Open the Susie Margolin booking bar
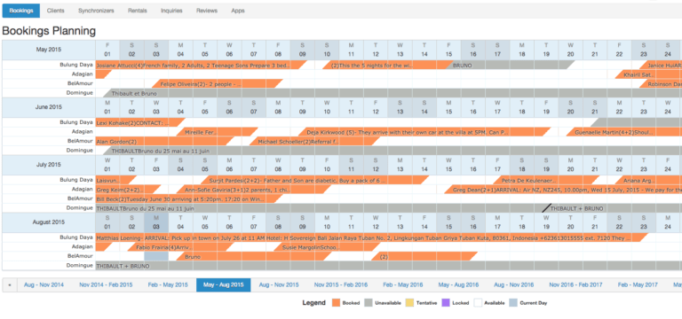This screenshot has height=319, width=682. [328, 247]
